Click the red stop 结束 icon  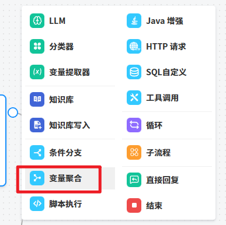[x=134, y=205]
